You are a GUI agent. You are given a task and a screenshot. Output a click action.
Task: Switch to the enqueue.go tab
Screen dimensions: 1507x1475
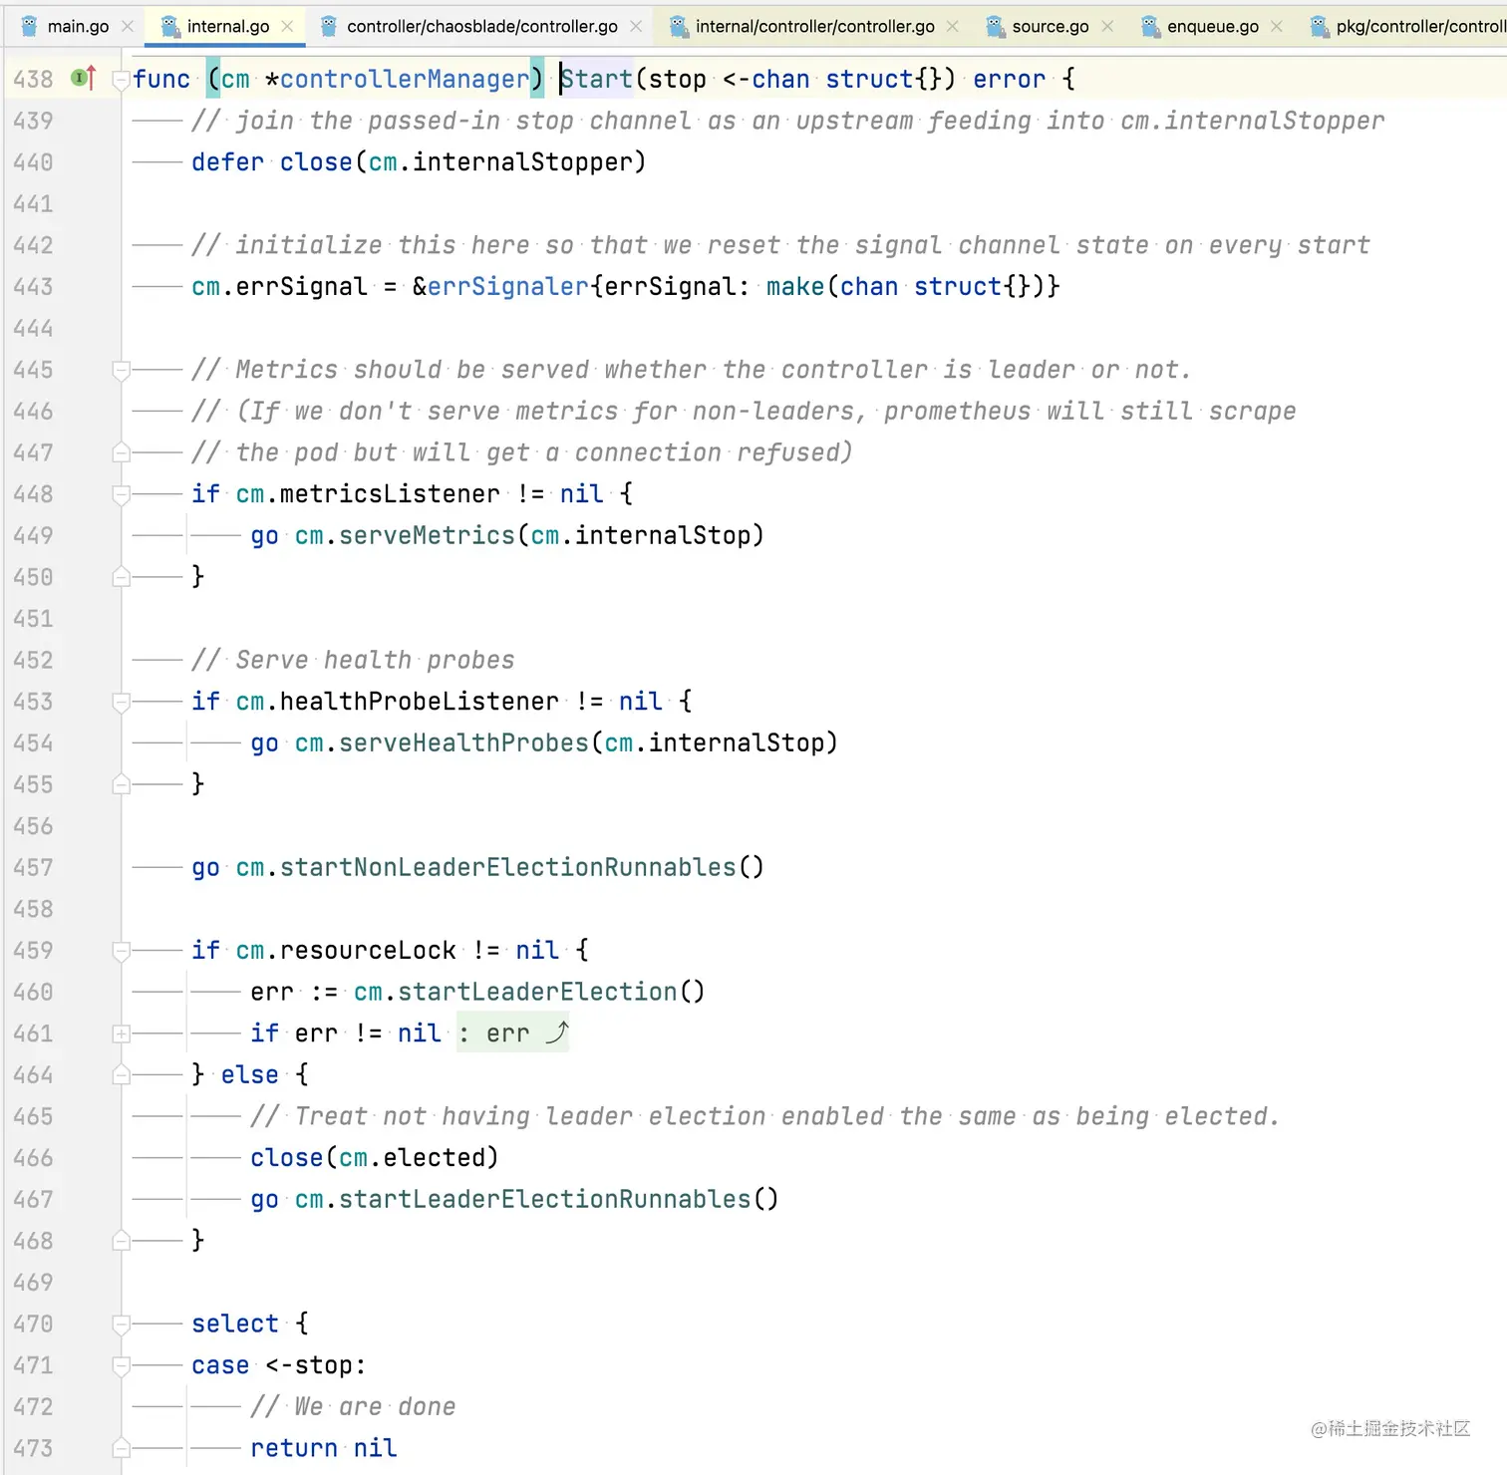click(x=1213, y=26)
